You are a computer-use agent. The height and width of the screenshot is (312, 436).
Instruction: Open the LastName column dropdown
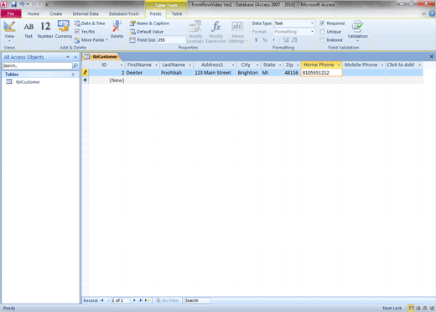point(190,65)
